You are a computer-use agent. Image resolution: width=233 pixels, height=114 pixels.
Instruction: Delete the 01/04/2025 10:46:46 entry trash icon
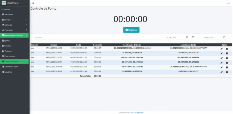(227, 72)
